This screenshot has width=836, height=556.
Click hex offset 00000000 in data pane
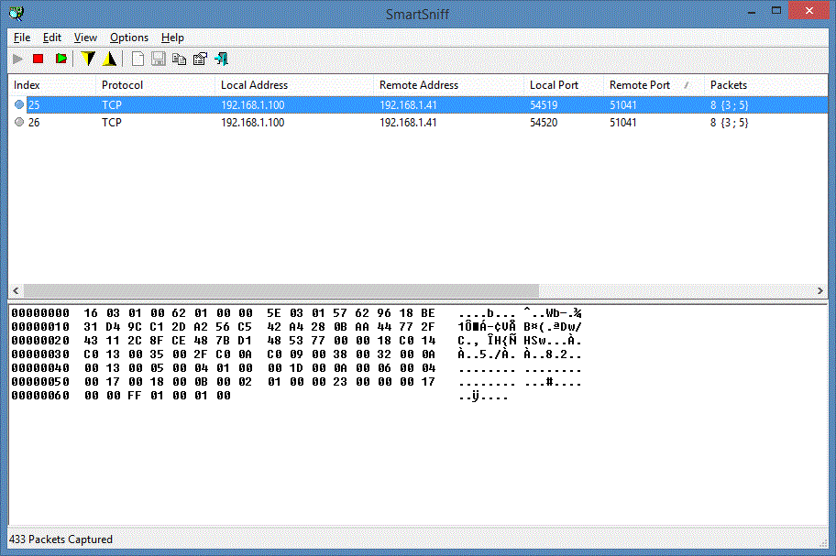point(40,313)
